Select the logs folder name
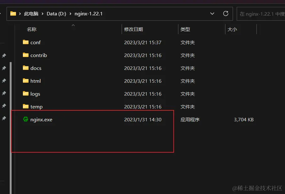 35,94
